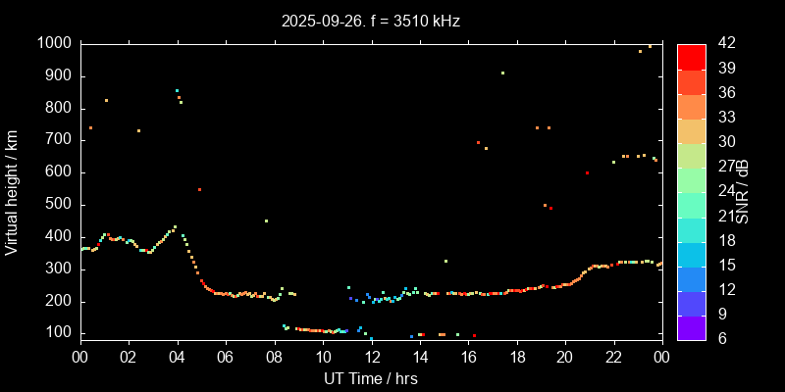The image size is (785, 392).
Task: Click the 100 tick label on height axis
Action: point(57,333)
